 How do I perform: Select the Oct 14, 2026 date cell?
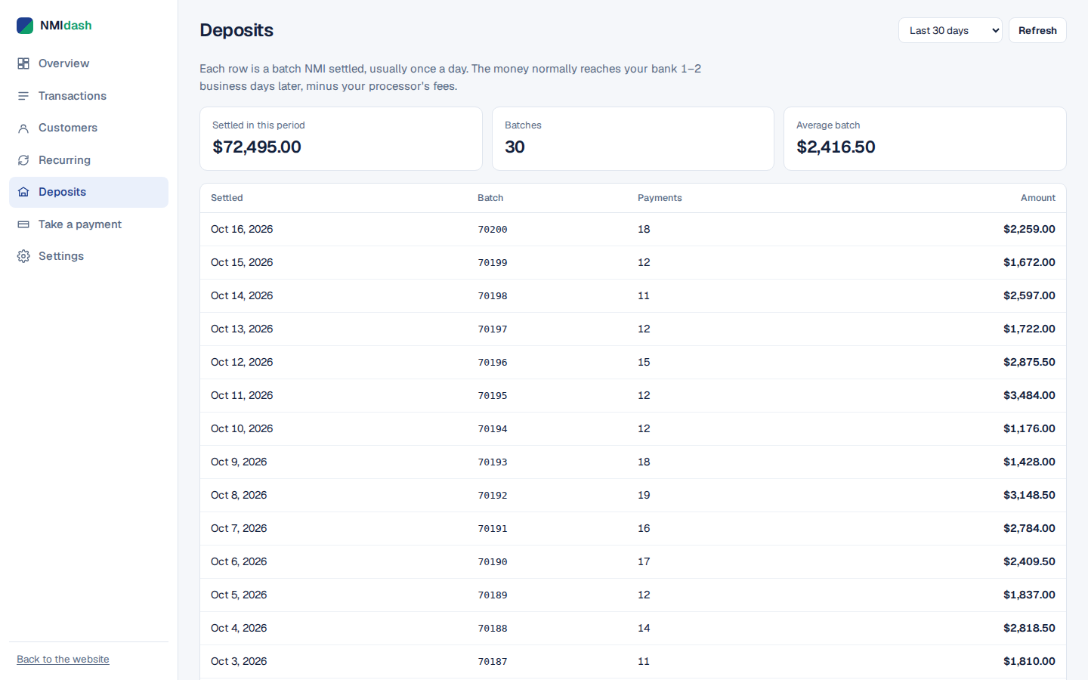click(242, 295)
